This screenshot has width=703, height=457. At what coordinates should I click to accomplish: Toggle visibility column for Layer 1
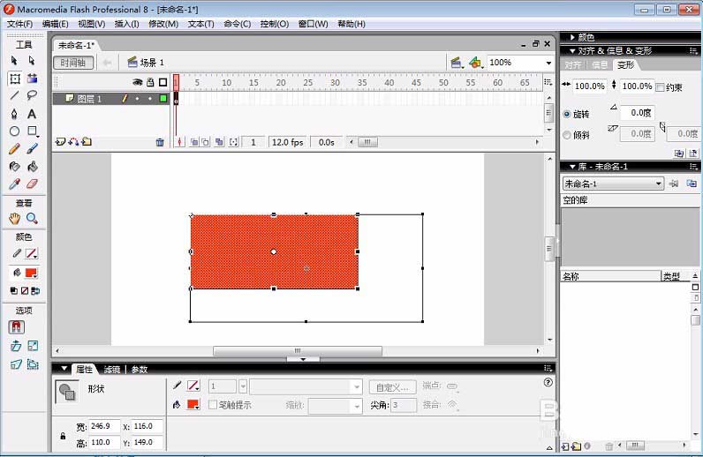[137, 99]
